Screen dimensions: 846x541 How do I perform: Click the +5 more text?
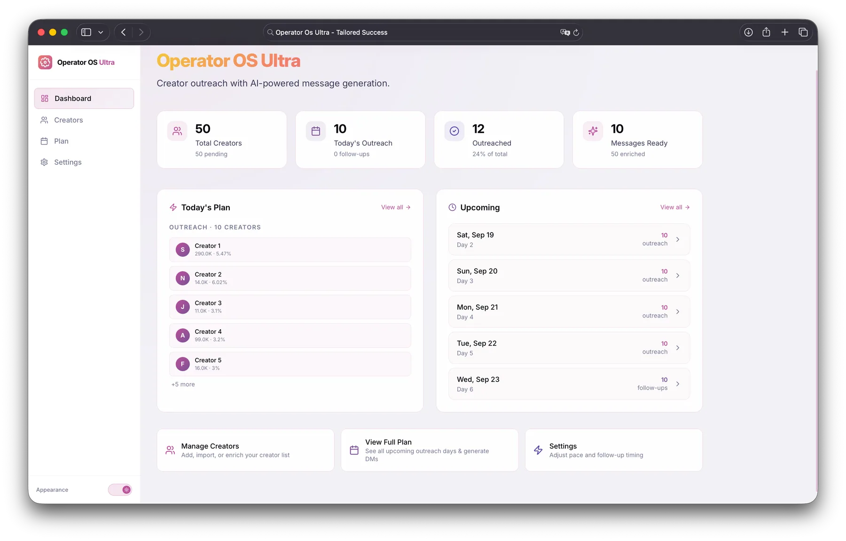click(183, 384)
